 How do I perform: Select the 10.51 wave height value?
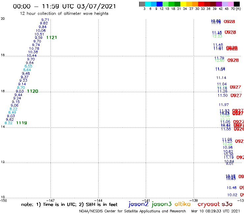(39, 34)
